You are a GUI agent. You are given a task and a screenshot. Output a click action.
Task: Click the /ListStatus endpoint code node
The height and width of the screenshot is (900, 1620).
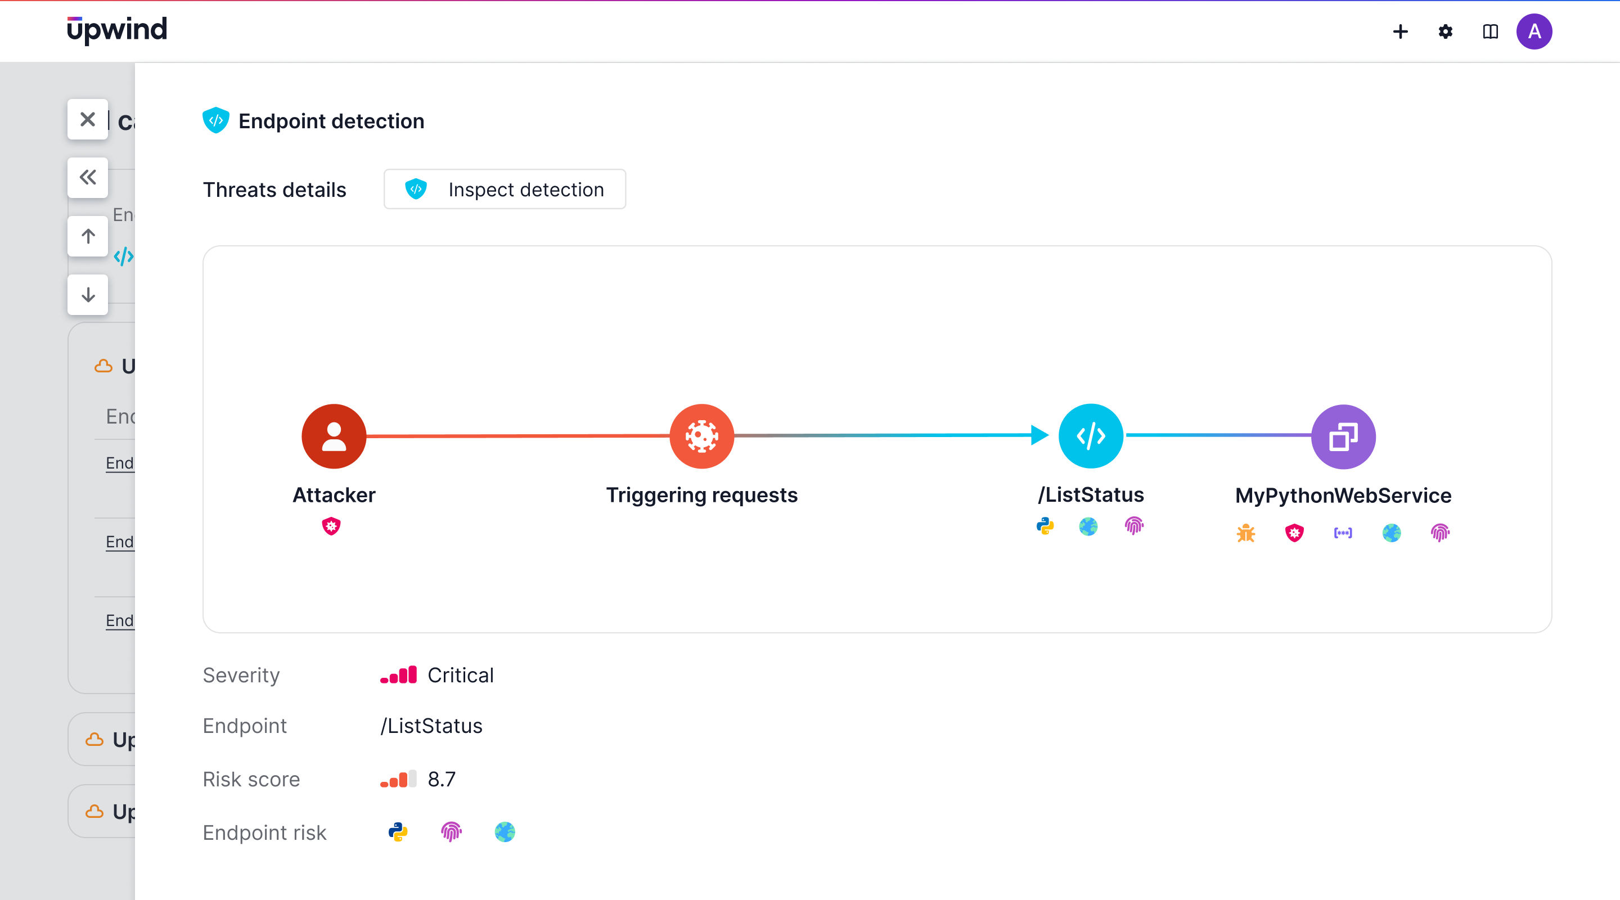click(1091, 436)
